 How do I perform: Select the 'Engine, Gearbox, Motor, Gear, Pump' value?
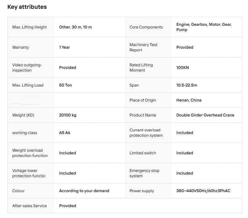coord(204,27)
